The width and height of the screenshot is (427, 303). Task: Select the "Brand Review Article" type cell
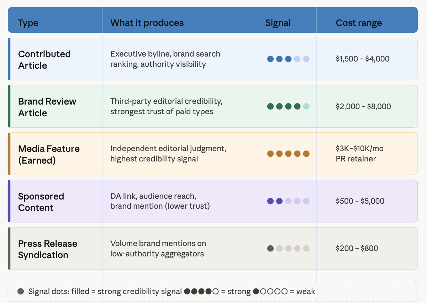47,107
